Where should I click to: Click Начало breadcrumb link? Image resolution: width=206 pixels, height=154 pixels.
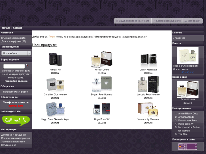(x=6, y=28)
